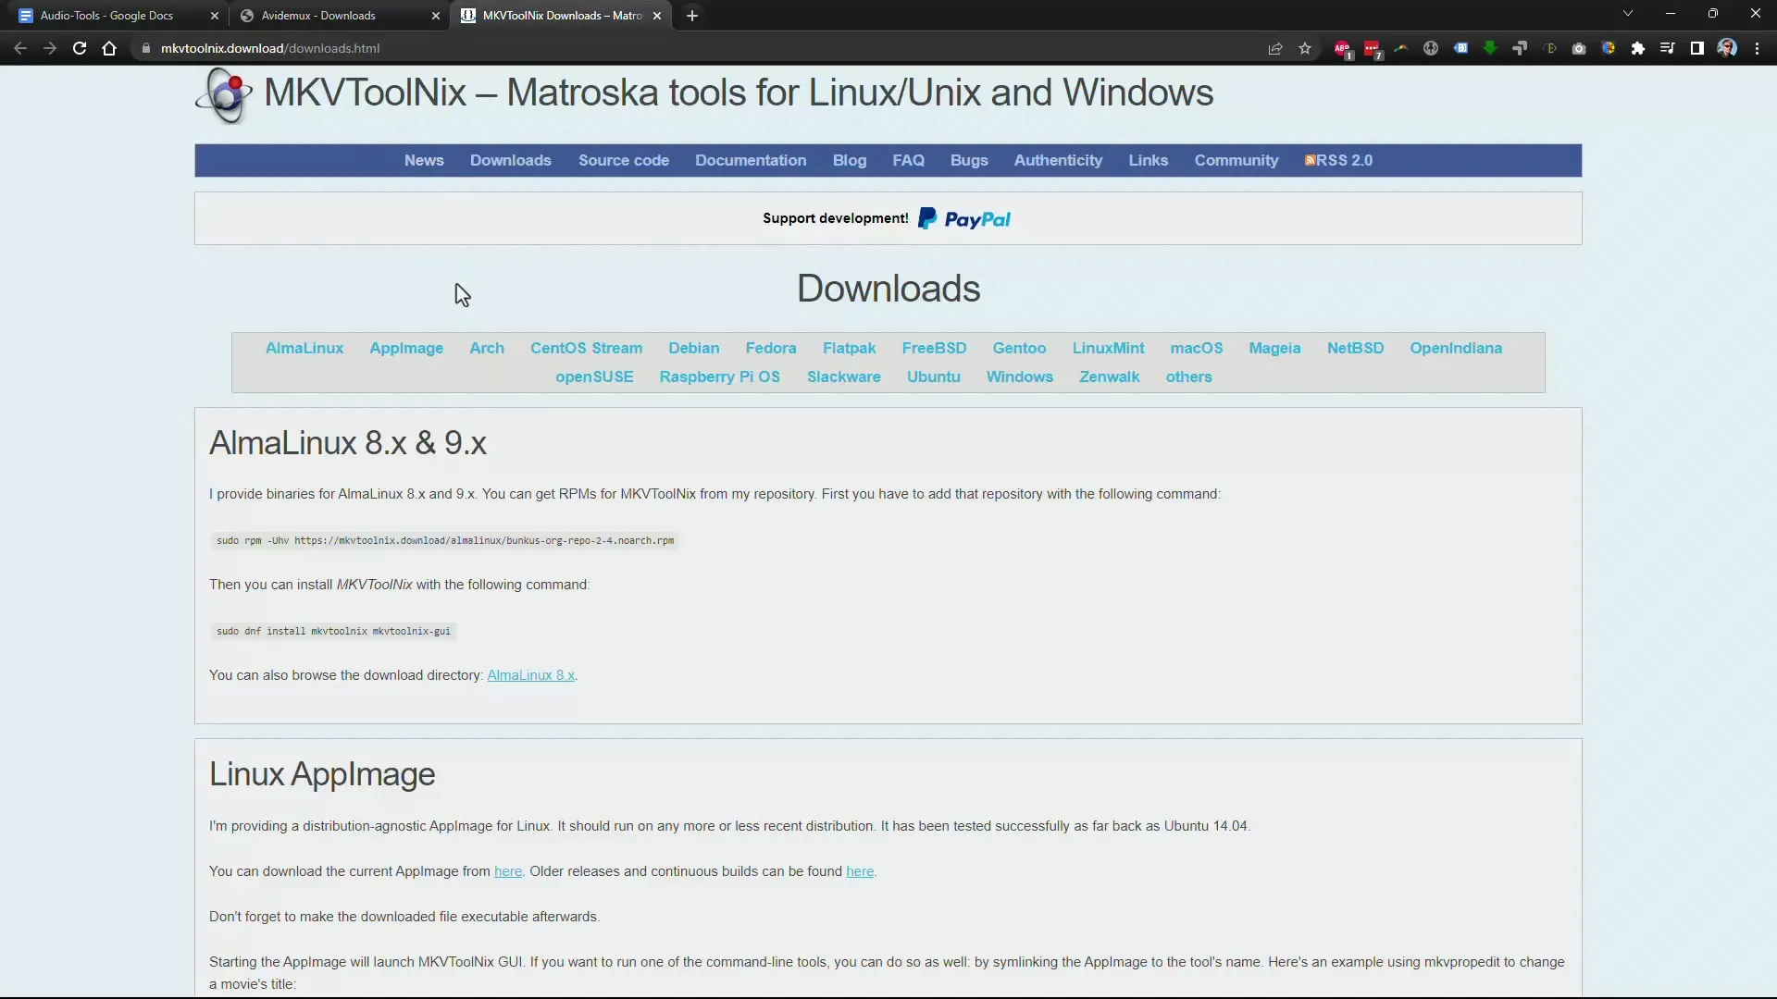Open the red extension with badge 7
The image size is (1777, 999).
pyautogui.click(x=1373, y=49)
